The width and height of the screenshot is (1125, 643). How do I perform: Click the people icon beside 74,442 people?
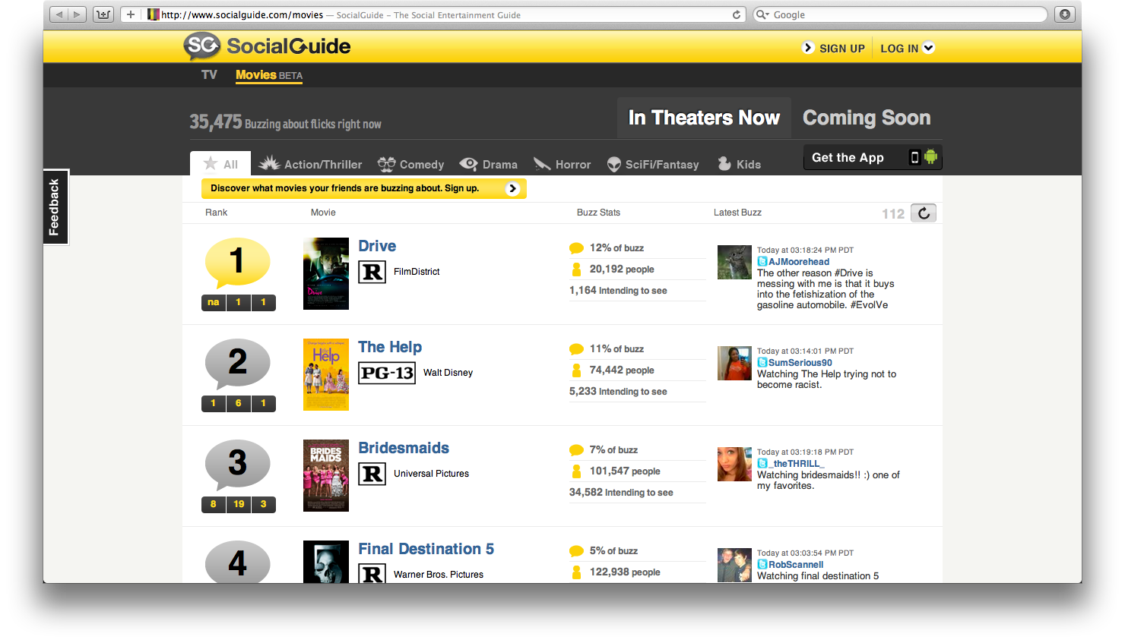click(x=576, y=370)
